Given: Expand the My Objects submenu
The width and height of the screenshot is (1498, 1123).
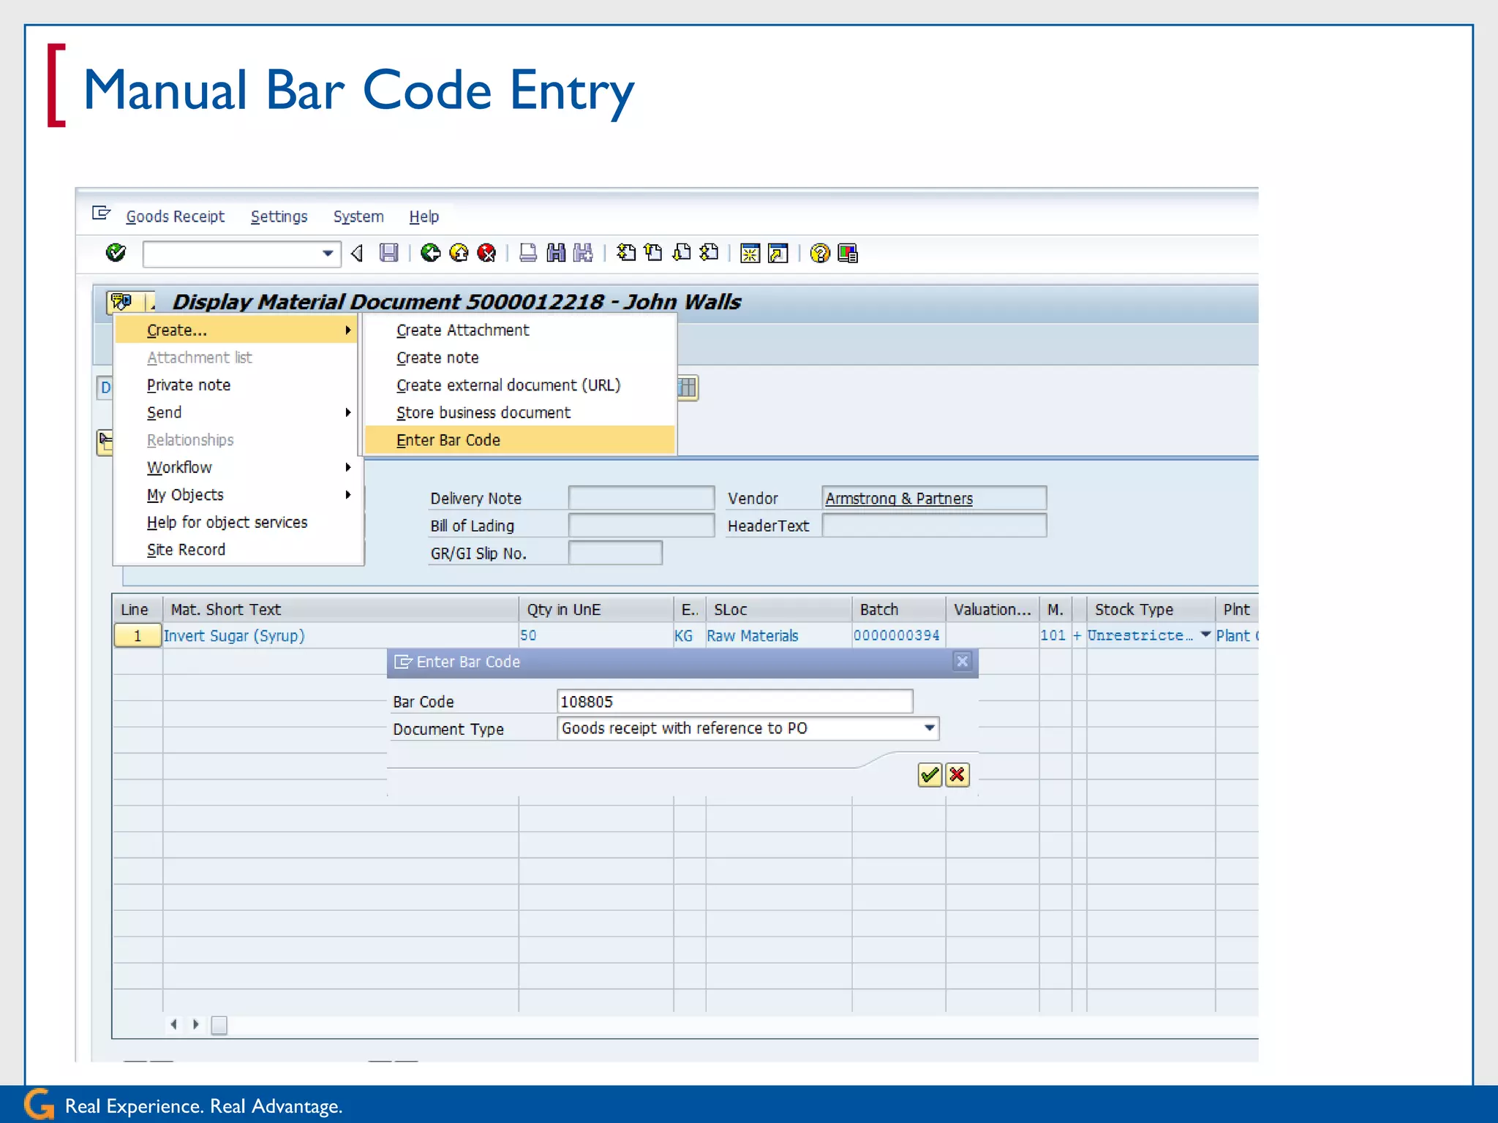Looking at the screenshot, I should click(x=237, y=495).
